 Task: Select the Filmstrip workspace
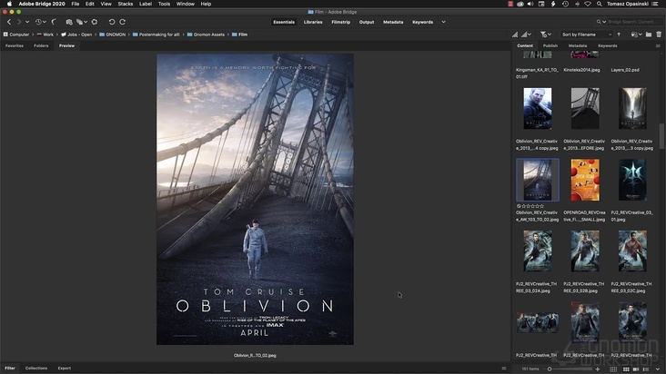pos(341,21)
